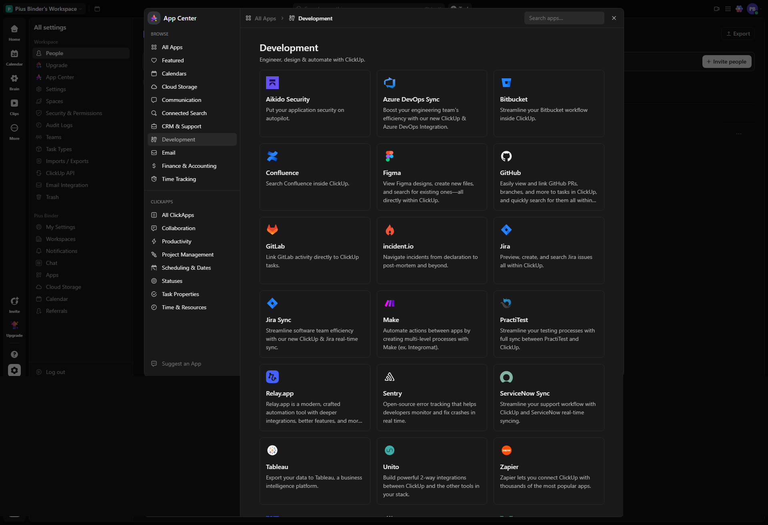Select Task Properties ClickApps
Screen dimensions: 768x525
192,294
